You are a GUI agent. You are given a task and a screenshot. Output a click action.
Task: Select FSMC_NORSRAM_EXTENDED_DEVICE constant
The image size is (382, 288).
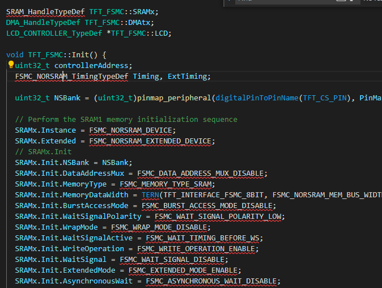pos(150,141)
